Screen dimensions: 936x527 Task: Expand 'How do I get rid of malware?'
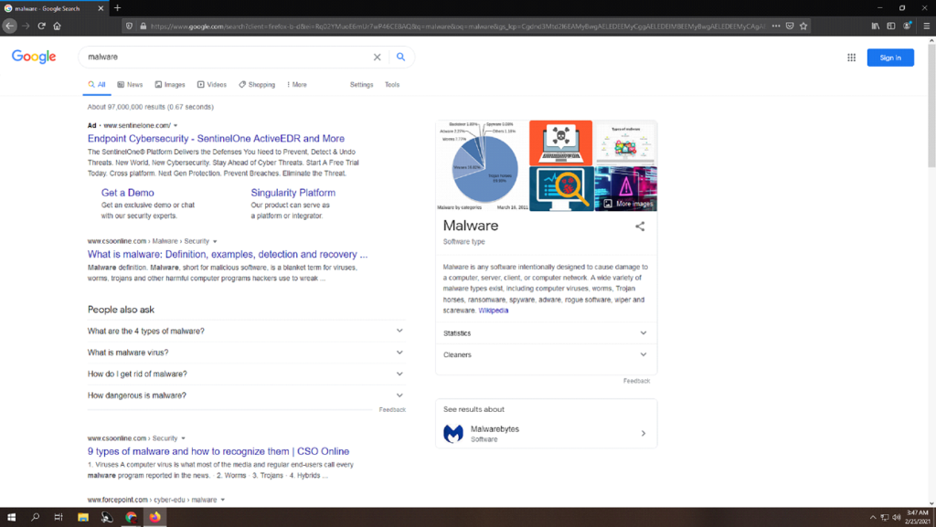[246, 374]
